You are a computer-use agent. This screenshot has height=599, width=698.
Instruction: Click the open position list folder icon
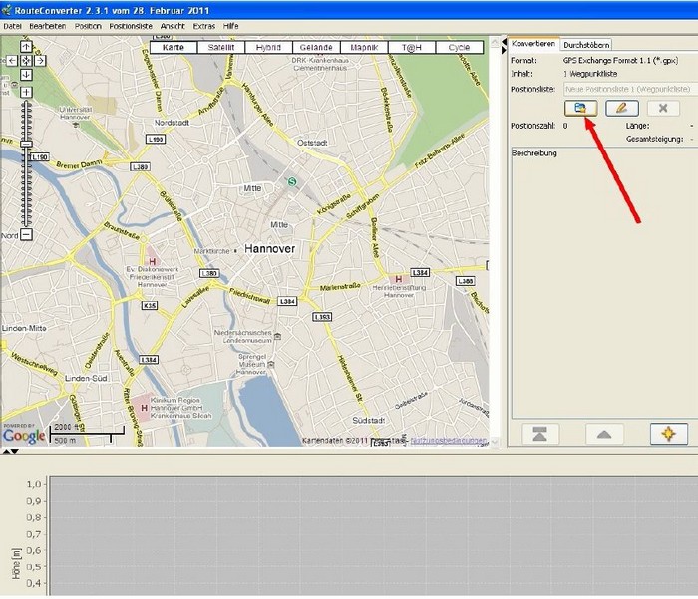pyautogui.click(x=580, y=108)
